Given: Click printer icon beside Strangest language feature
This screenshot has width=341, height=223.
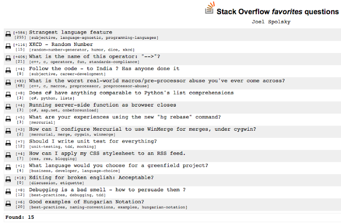Looking at the screenshot, I should tap(8, 35).
